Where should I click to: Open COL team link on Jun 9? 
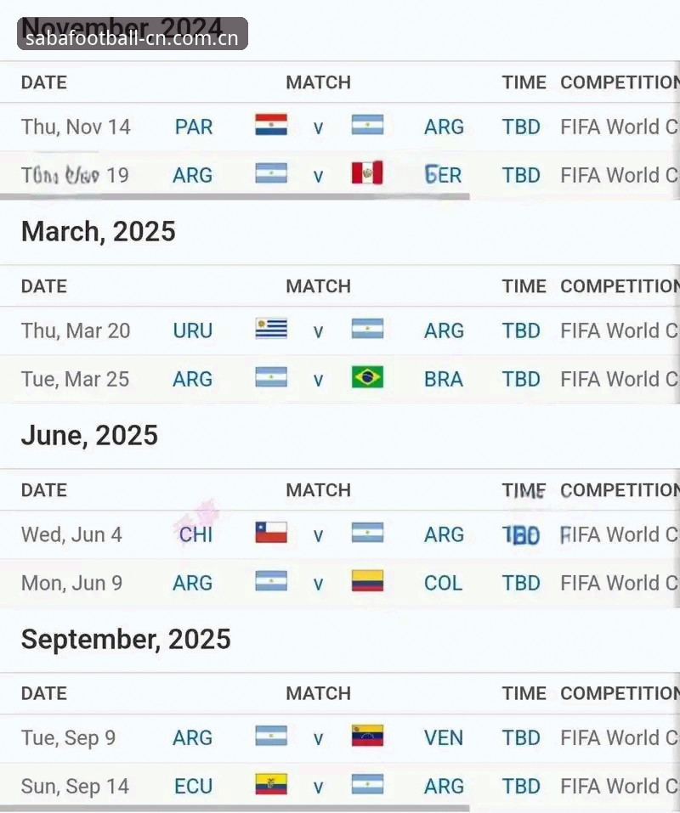click(x=443, y=583)
